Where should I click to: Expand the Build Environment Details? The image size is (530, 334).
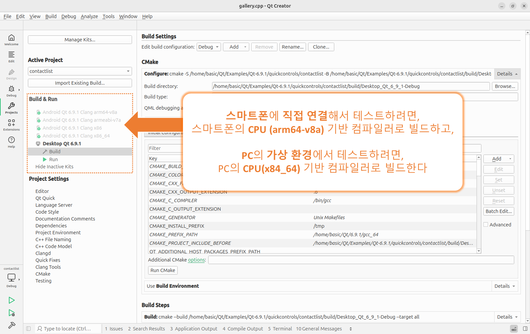coord(505,286)
